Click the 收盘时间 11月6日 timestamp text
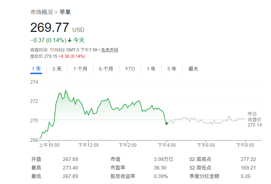 tap(64, 50)
